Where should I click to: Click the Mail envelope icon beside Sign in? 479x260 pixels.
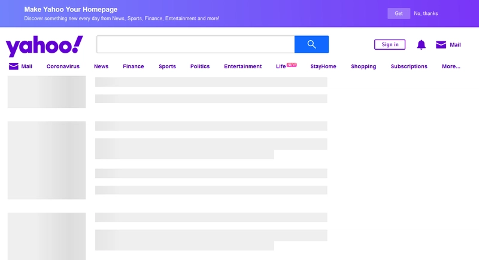coord(441,45)
